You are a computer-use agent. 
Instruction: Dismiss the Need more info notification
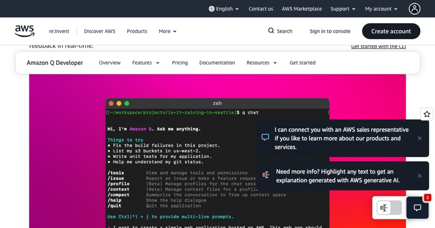point(419,176)
